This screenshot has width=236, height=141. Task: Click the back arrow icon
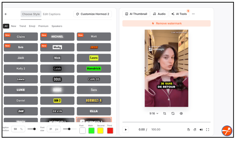6,14
